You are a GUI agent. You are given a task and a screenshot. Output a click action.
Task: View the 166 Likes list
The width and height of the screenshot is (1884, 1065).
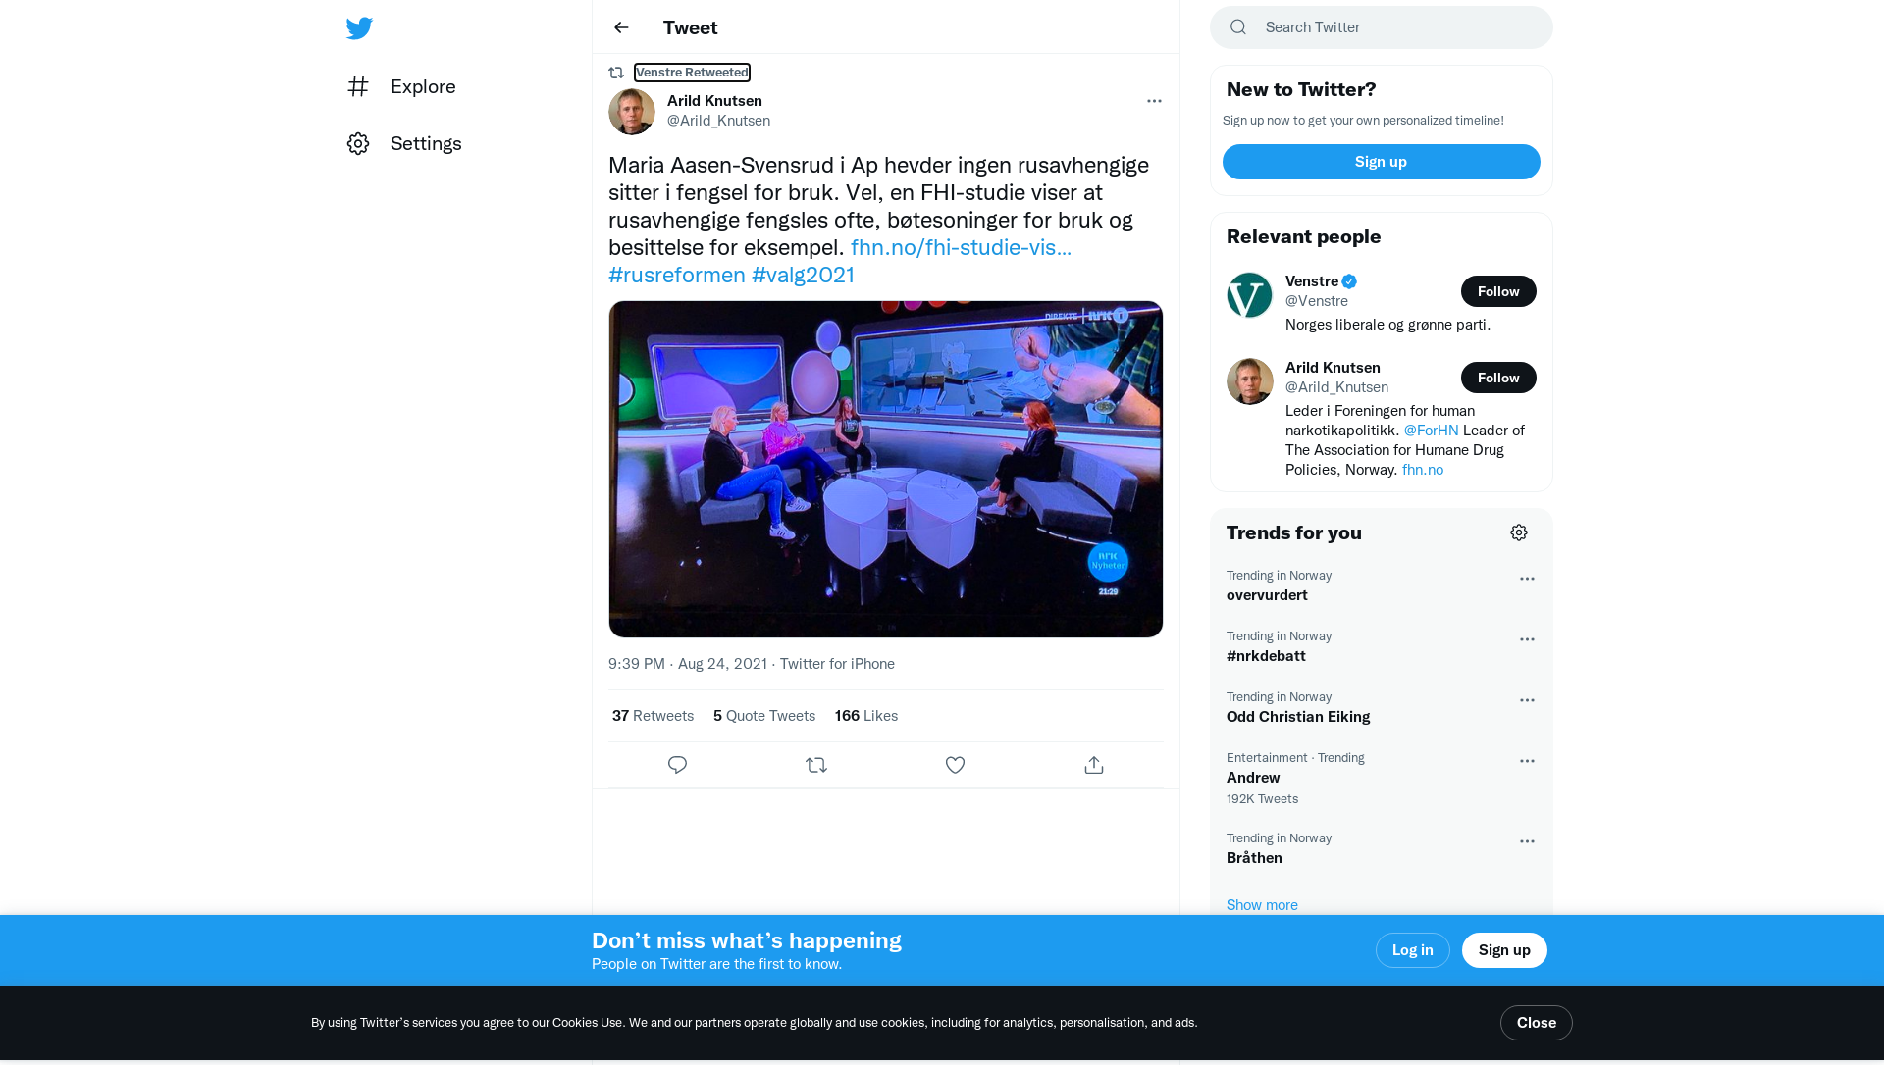(x=866, y=716)
